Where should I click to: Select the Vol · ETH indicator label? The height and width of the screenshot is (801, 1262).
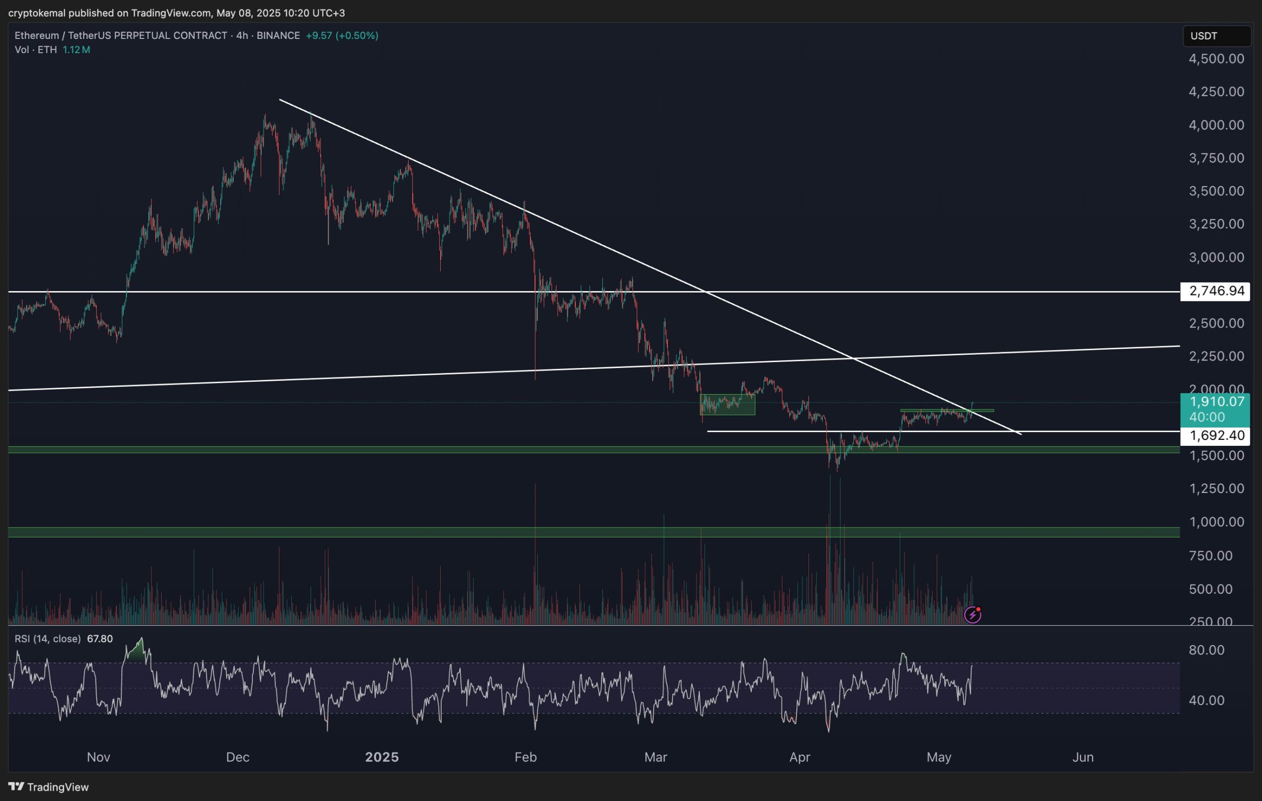(x=35, y=50)
